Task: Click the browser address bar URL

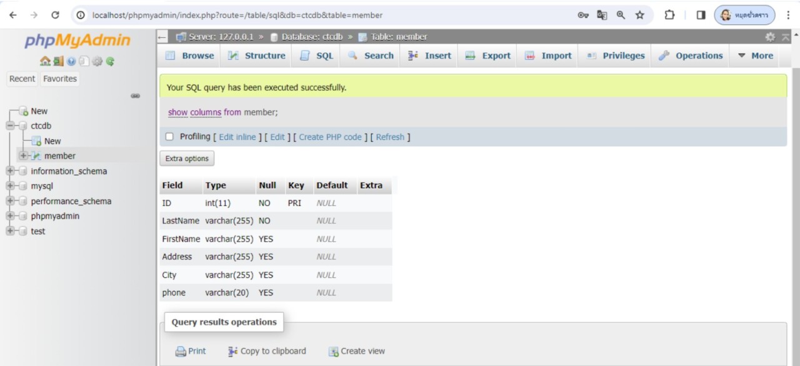Action: pos(237,15)
